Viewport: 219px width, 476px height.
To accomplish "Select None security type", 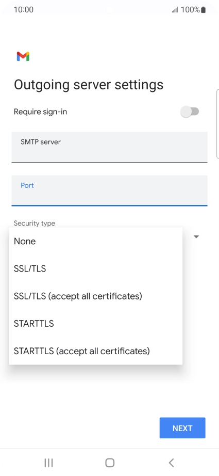I will click(96, 241).
